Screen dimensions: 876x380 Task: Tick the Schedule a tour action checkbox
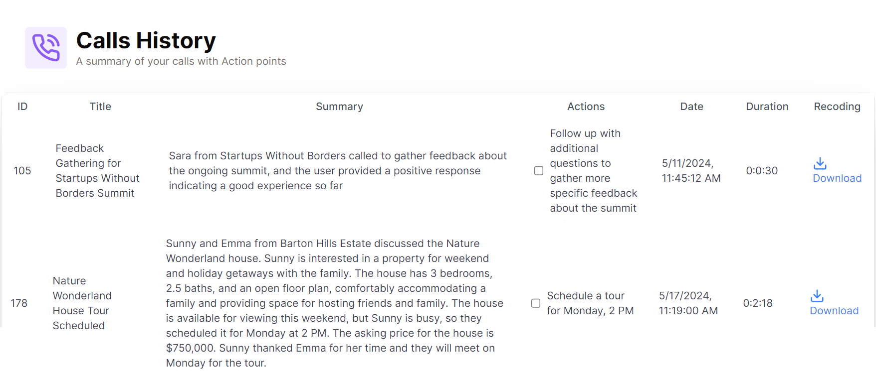536,303
